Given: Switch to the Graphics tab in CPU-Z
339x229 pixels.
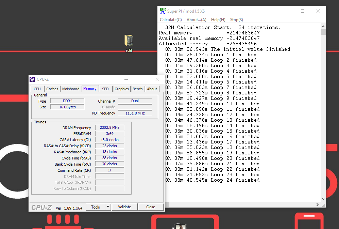Looking at the screenshot, I should pos(121,89).
